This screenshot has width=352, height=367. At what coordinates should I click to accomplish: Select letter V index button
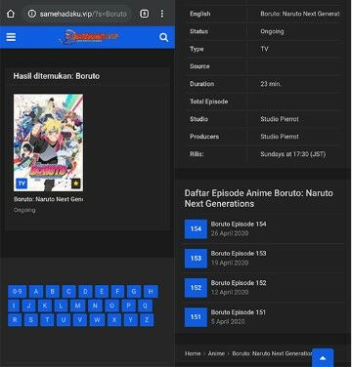click(80, 320)
